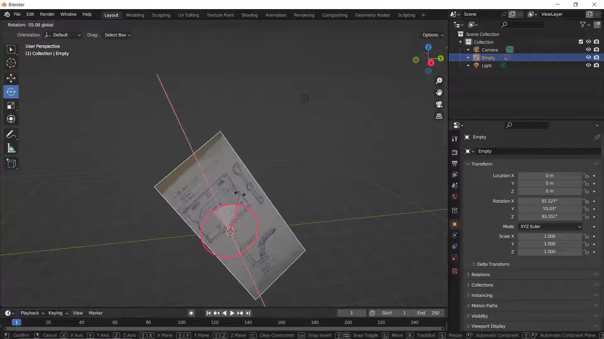Select the Add Cube tool
Image resolution: width=604 pixels, height=339 pixels.
(x=11, y=163)
